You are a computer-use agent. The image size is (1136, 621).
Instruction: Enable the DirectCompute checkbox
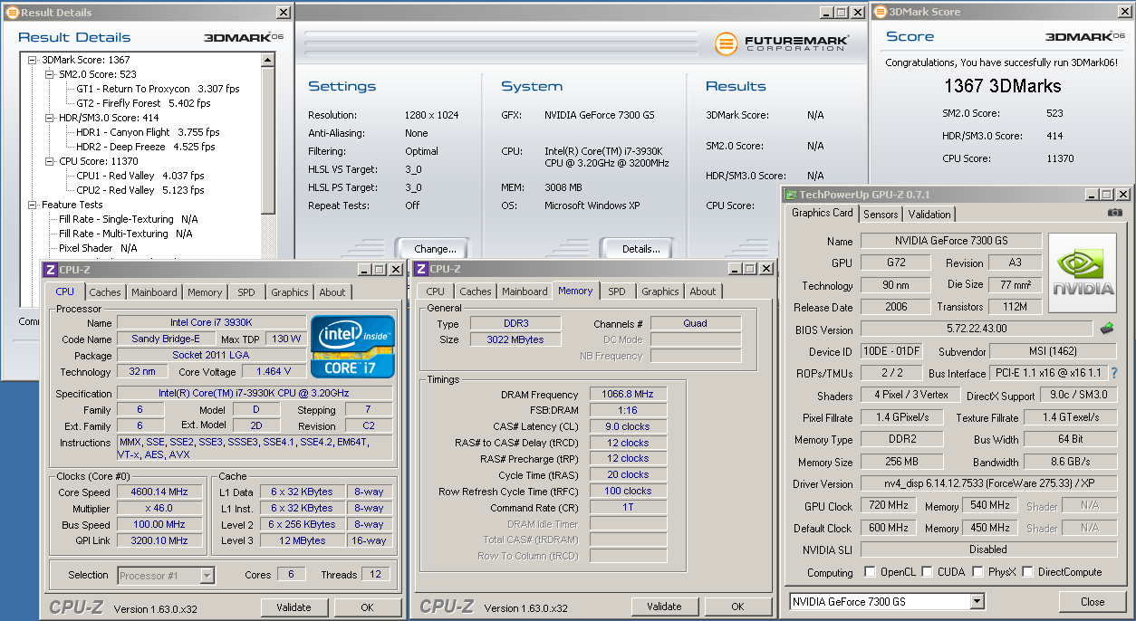[1026, 572]
